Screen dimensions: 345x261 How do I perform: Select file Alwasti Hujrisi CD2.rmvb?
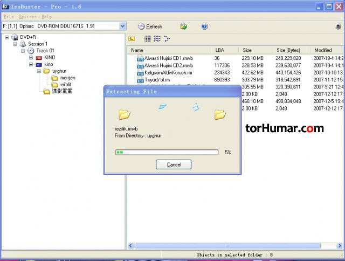click(x=169, y=66)
